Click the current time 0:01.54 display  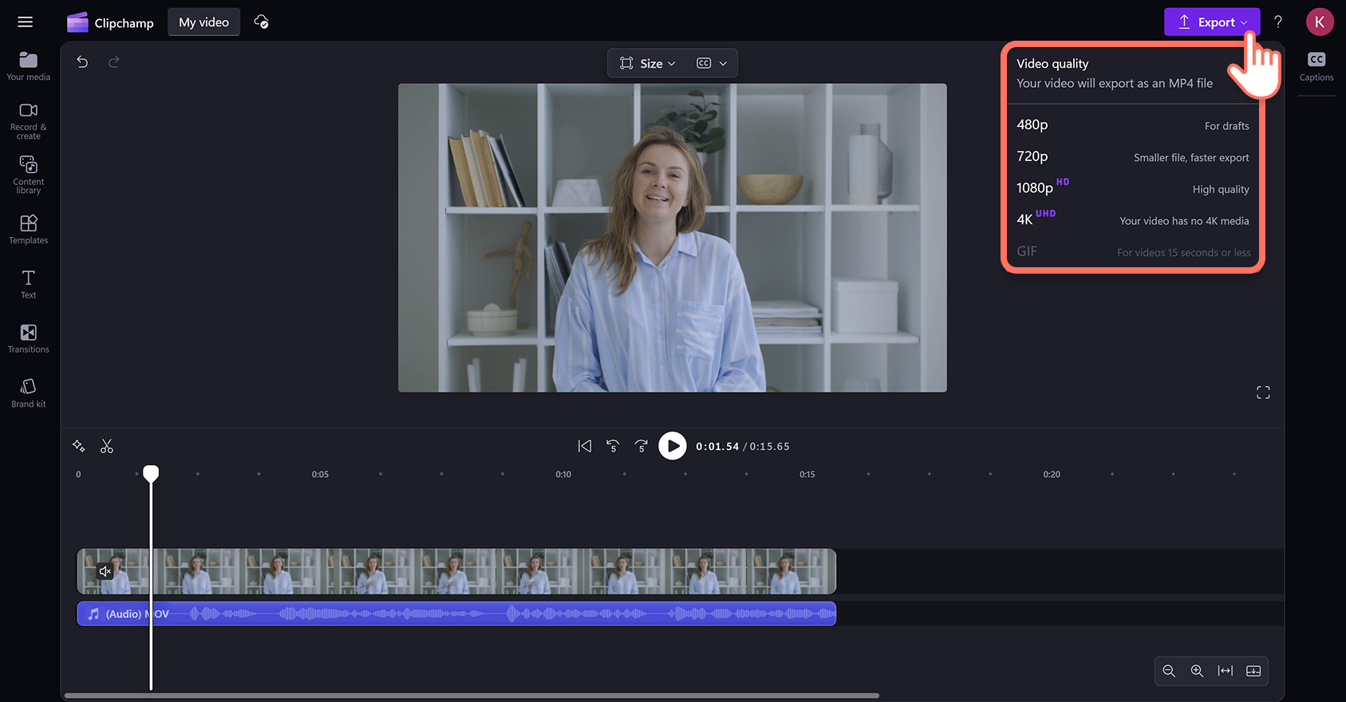click(x=717, y=447)
